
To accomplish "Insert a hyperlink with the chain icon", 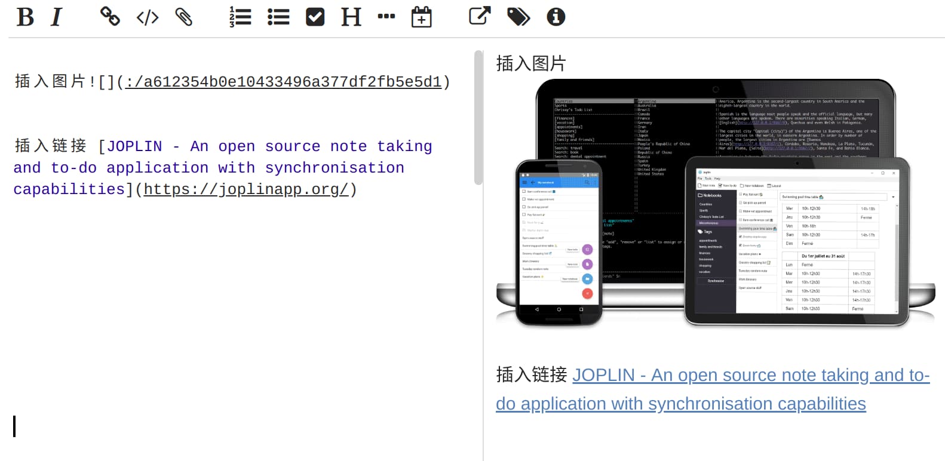I will coord(110,17).
